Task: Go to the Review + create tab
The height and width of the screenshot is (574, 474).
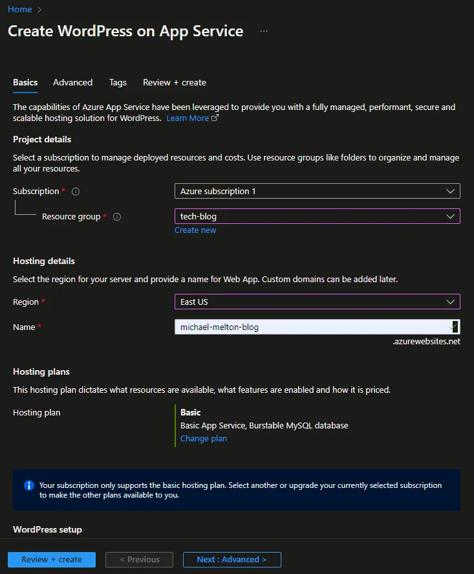Action: pos(175,83)
